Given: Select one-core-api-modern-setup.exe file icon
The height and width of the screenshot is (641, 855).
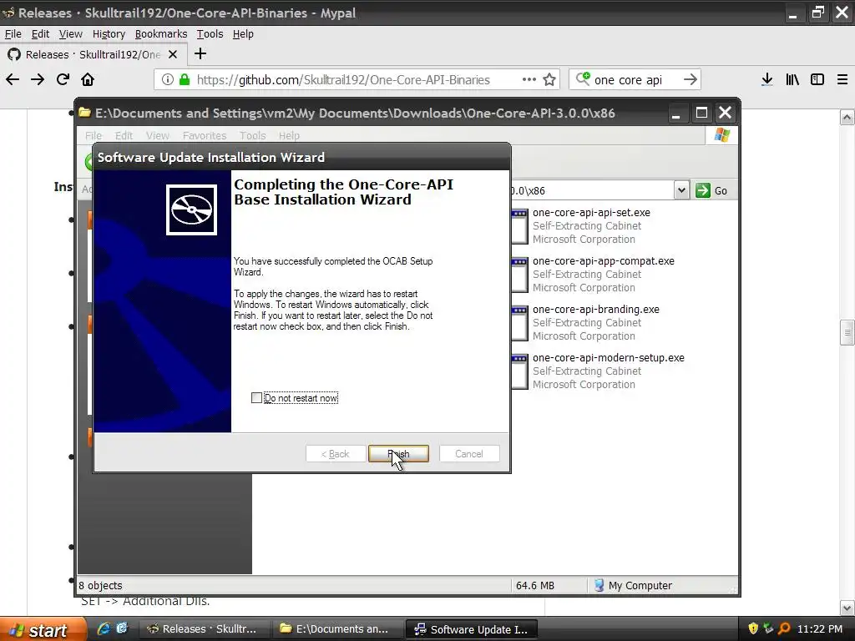Looking at the screenshot, I should pyautogui.click(x=519, y=371).
